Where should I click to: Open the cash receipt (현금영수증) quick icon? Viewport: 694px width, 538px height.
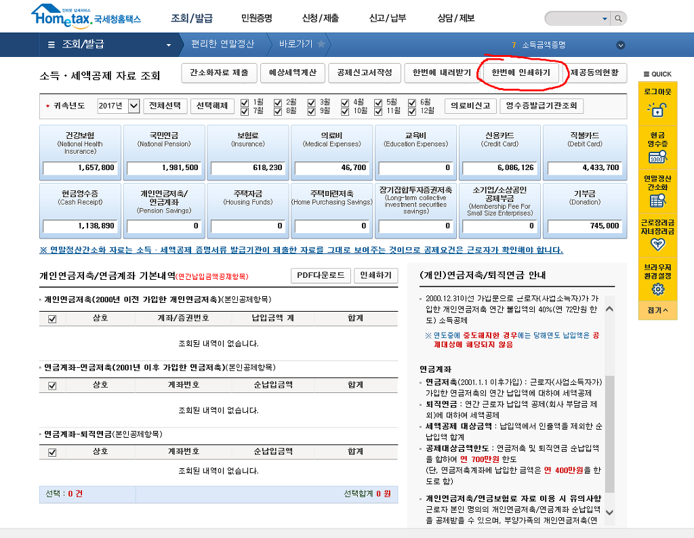tap(657, 157)
